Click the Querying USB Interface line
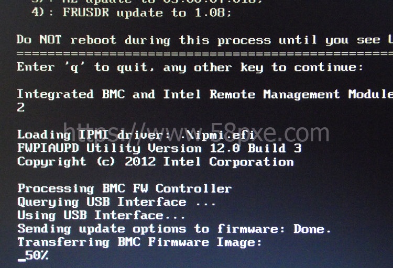Screen dimensions: 393x268 [116, 202]
